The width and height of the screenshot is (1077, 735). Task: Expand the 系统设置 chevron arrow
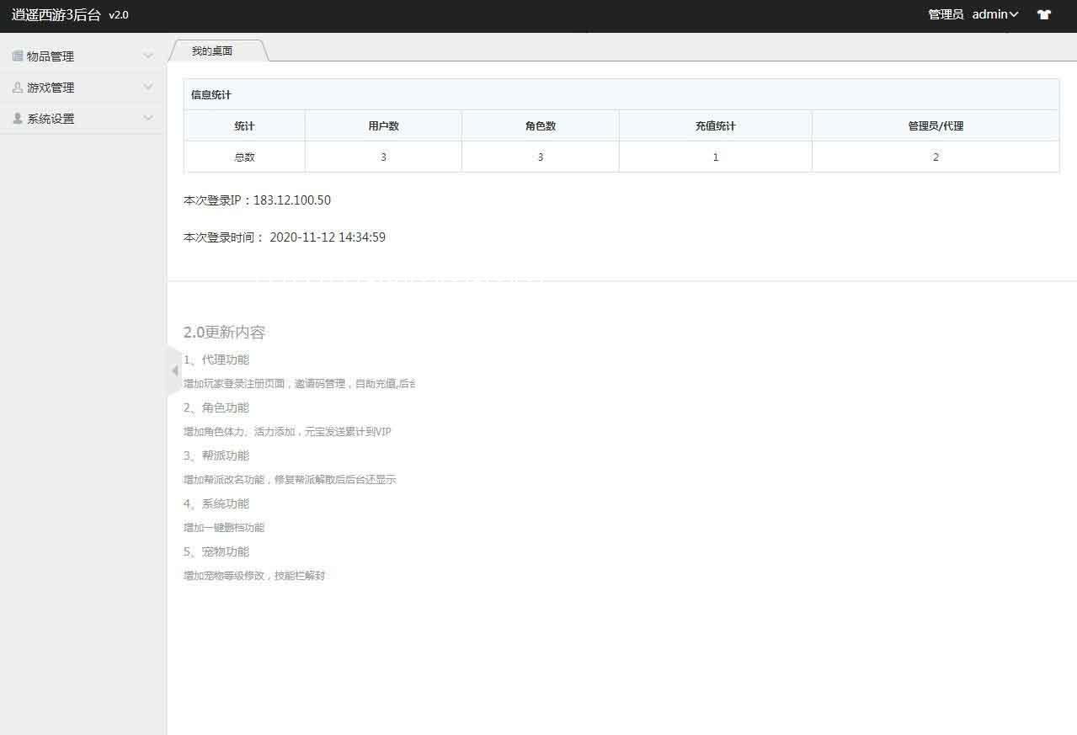click(x=148, y=119)
